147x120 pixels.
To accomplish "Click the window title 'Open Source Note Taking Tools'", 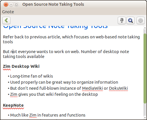I will coord(53,4).
